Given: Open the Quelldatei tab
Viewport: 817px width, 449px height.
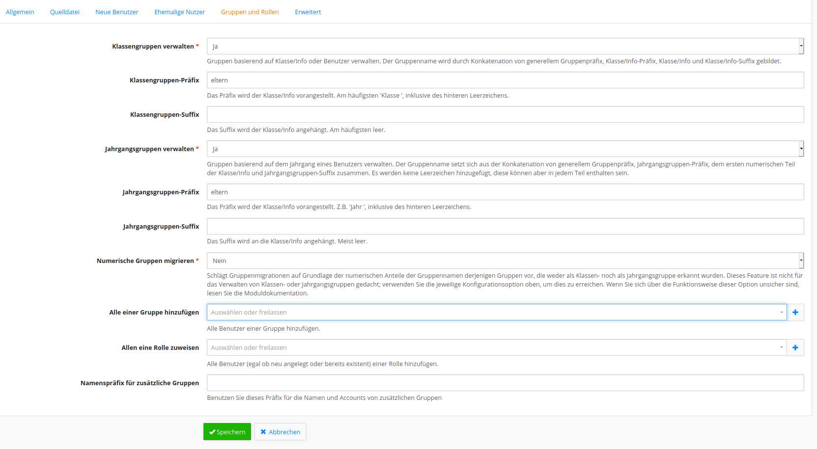Looking at the screenshot, I should coord(65,12).
